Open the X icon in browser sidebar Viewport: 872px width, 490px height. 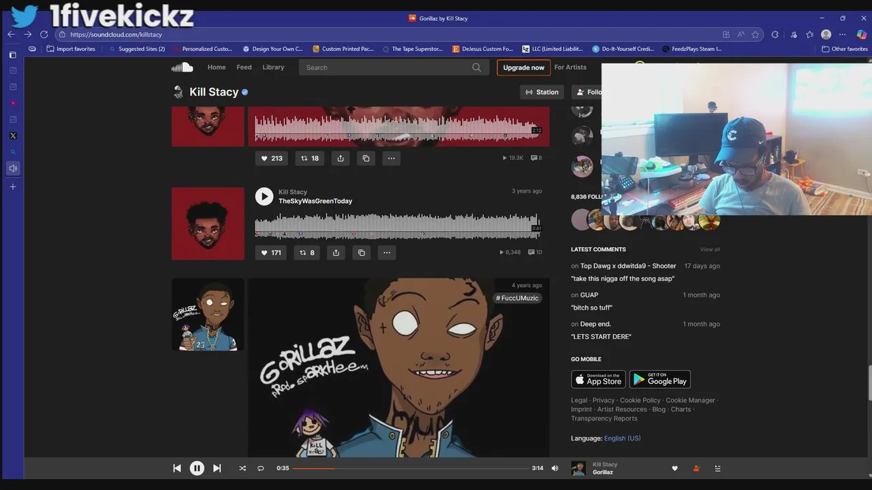[x=13, y=135]
